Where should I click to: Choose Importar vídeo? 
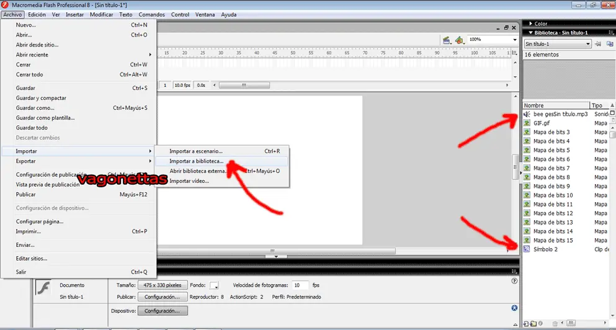click(221, 181)
